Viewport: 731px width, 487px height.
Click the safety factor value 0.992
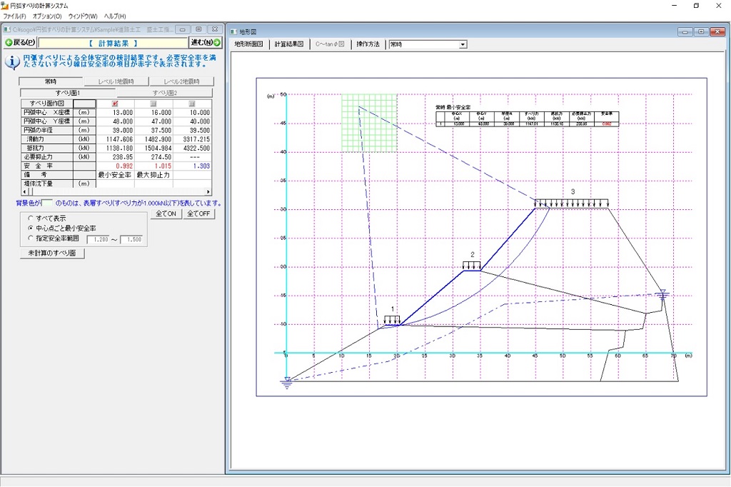[124, 166]
